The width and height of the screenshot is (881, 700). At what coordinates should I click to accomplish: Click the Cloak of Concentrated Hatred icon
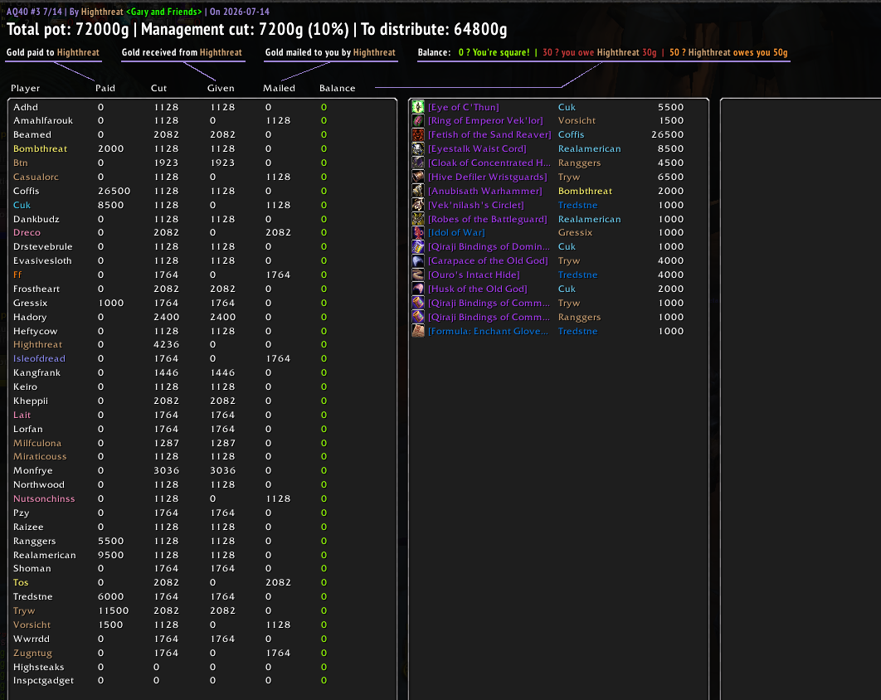point(418,163)
